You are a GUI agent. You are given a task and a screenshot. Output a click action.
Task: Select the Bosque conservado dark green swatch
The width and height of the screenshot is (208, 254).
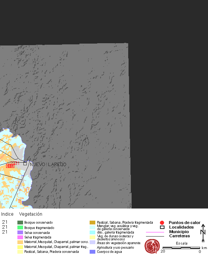pyautogui.click(x=20, y=223)
